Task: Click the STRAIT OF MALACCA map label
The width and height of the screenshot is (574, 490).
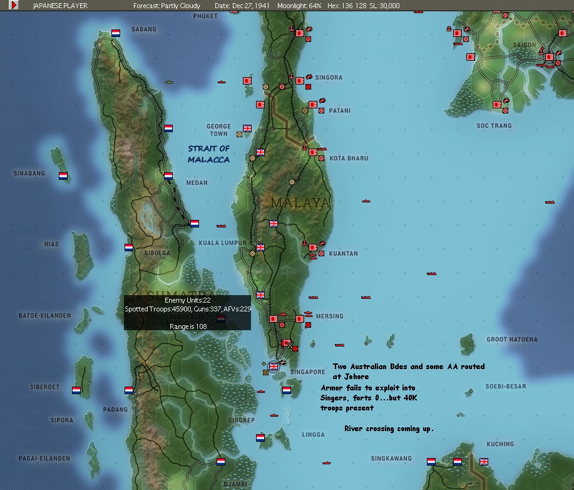Action: (208, 154)
